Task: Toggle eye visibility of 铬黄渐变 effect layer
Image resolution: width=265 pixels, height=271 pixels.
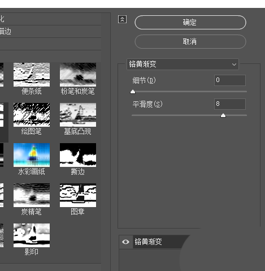Action: [125, 242]
